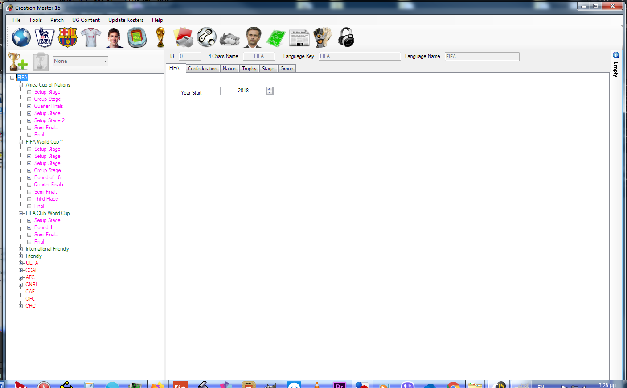
Task: Open the Newspaper editor icon
Action: [299, 38]
